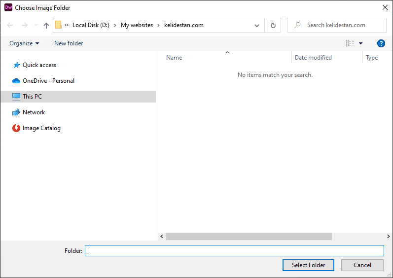Confirm with the Select Folder button

coord(308,265)
